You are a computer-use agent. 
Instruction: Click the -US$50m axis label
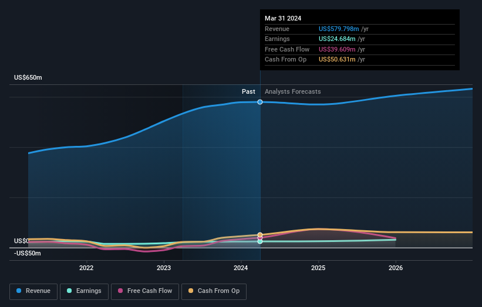(28, 253)
